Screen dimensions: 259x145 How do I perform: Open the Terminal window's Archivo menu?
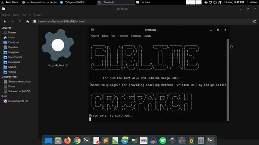click(95, 36)
